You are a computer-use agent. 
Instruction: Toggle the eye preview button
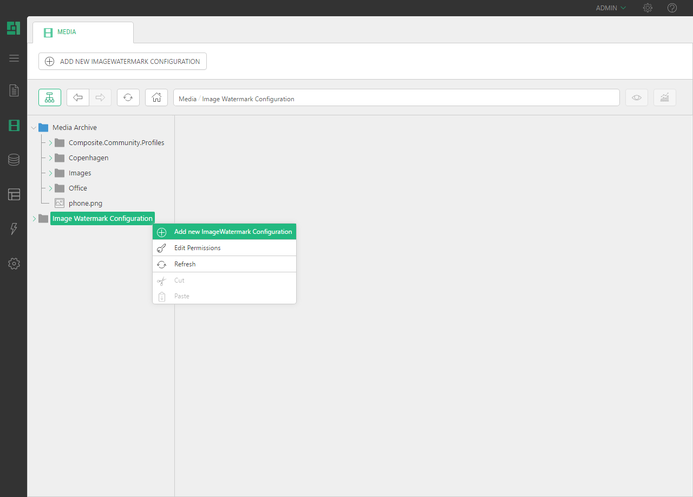pos(637,97)
